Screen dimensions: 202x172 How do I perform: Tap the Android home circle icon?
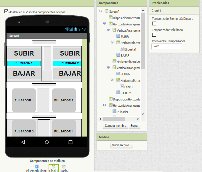(x=47, y=142)
